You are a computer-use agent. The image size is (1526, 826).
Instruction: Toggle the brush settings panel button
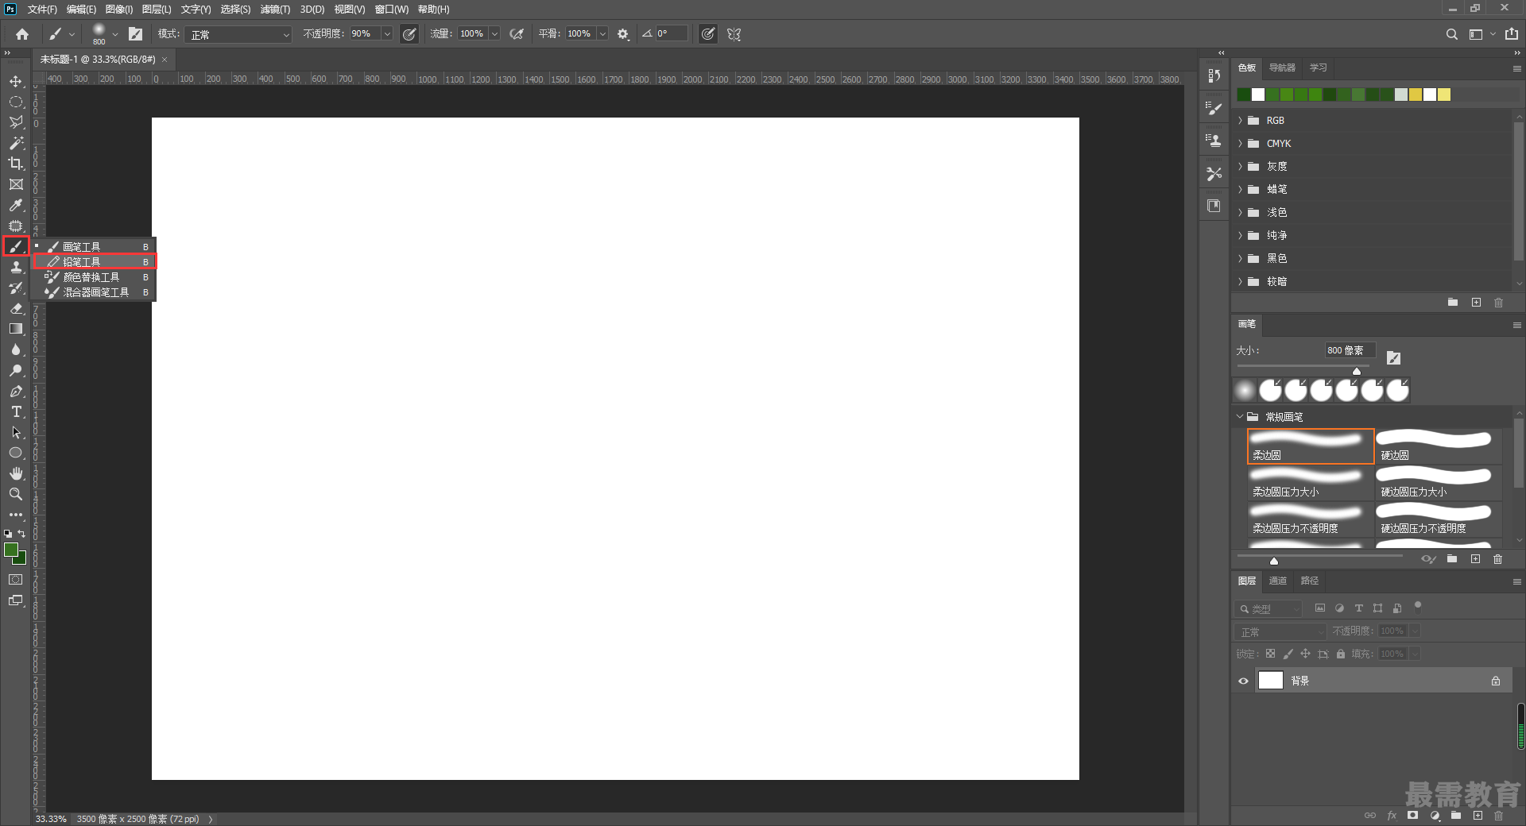tap(136, 34)
